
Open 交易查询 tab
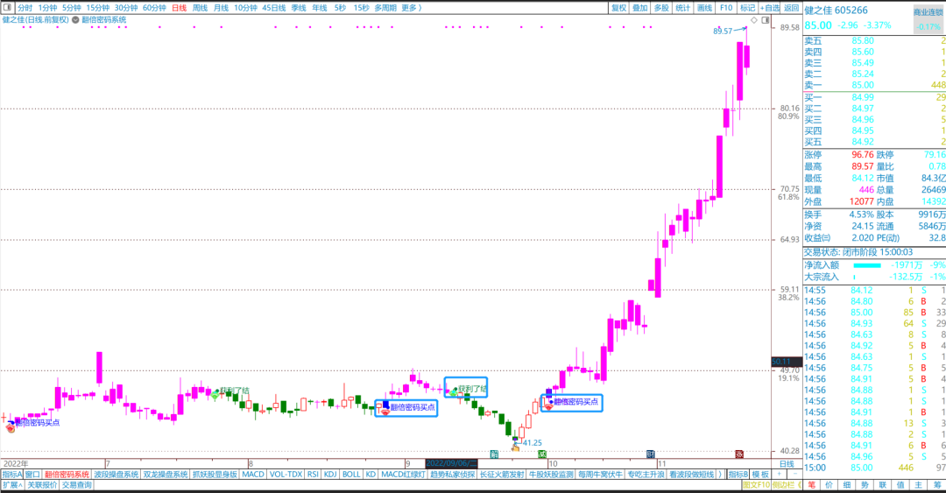[76, 485]
